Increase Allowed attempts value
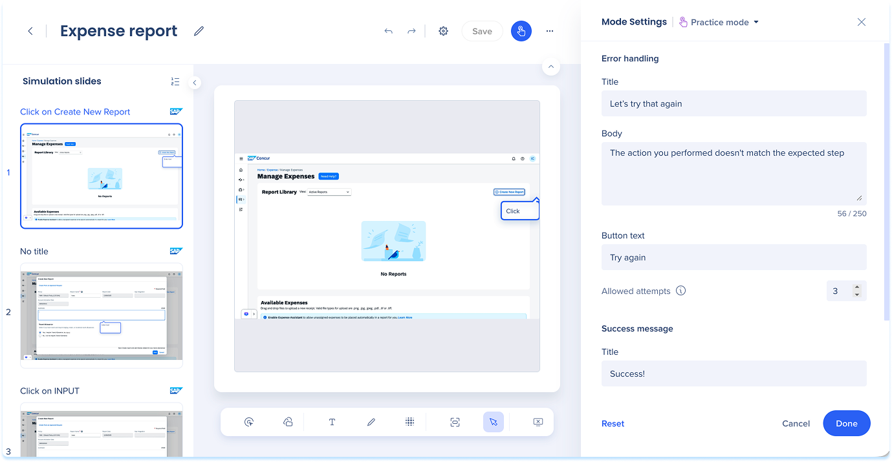Image resolution: width=892 pixels, height=462 pixels. point(857,288)
